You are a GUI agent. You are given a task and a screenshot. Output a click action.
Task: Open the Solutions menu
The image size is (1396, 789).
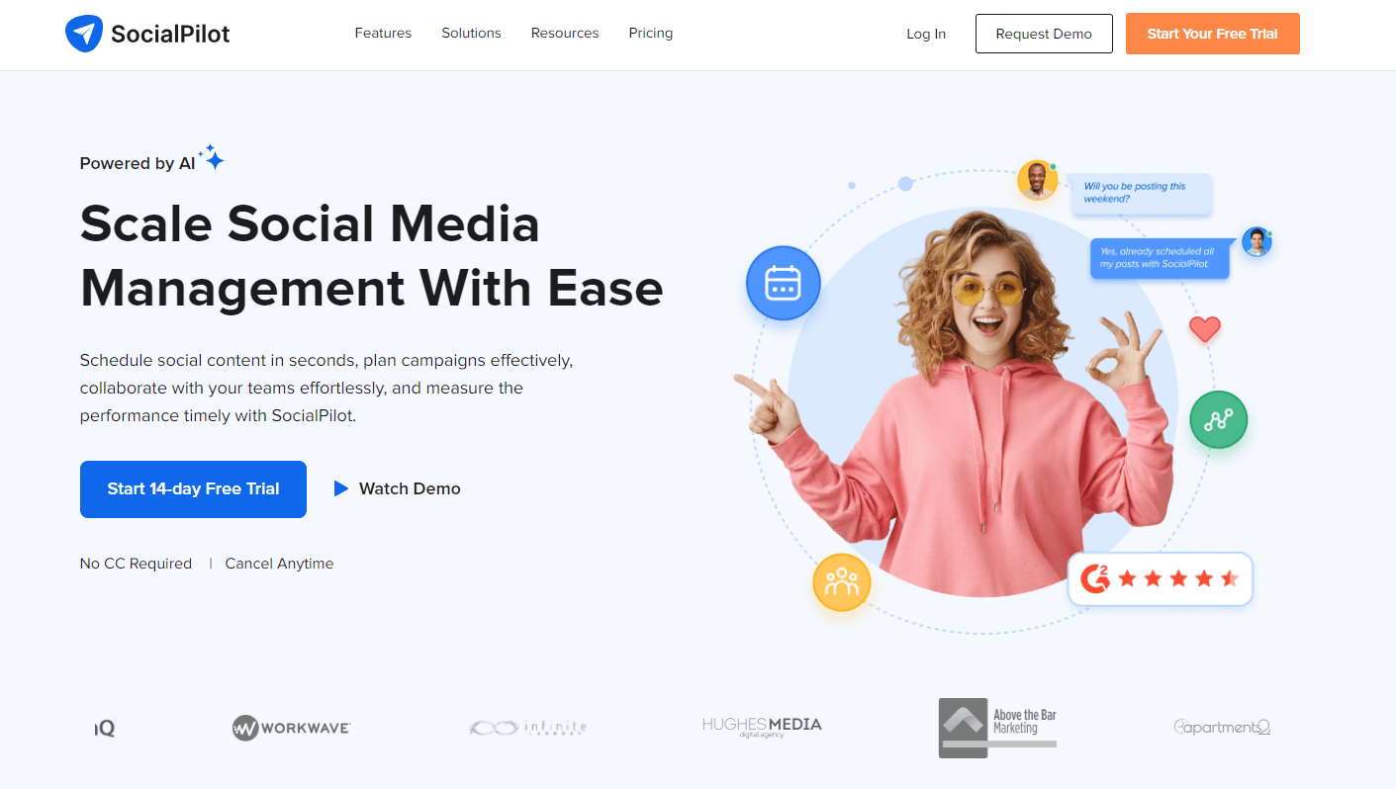[x=471, y=33]
